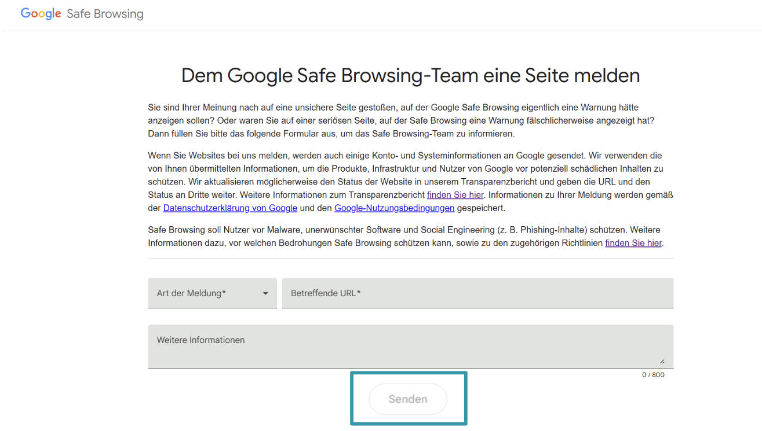The image size is (762, 431).
Task: Expand the report type selection list
Action: pos(212,293)
